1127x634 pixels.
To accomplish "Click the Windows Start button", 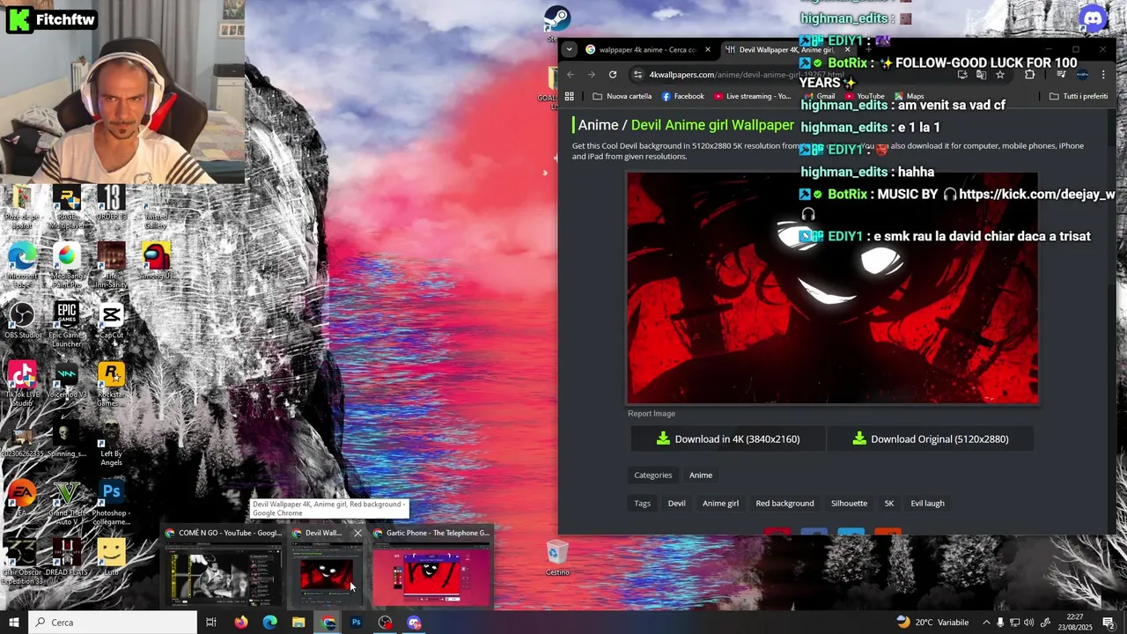I will coord(13,623).
